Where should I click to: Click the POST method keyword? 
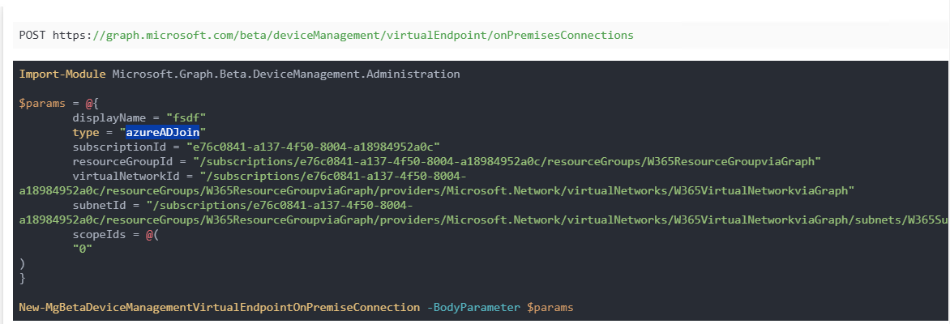[x=32, y=35]
